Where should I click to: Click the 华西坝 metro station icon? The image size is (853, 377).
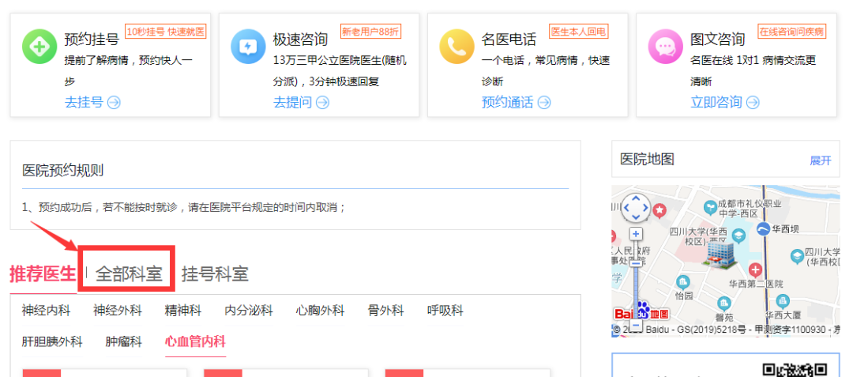(763, 229)
